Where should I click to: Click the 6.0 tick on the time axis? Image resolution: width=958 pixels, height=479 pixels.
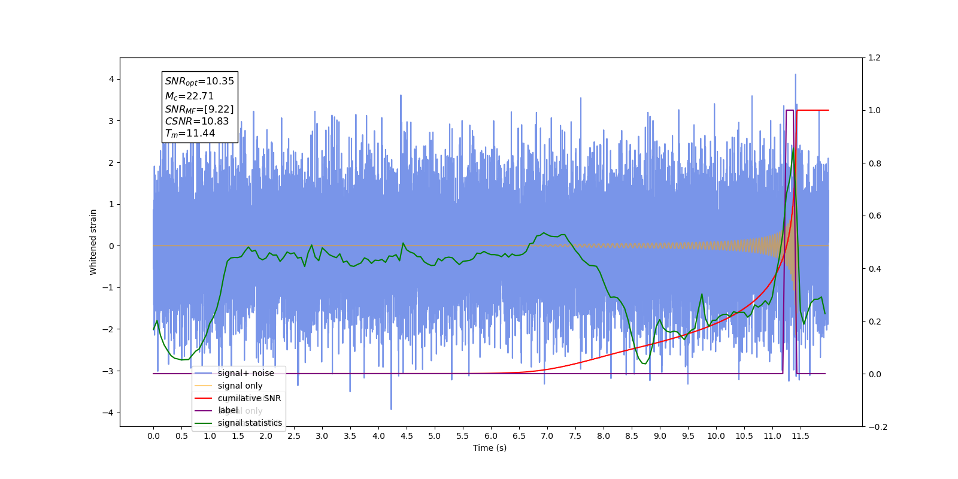(491, 436)
